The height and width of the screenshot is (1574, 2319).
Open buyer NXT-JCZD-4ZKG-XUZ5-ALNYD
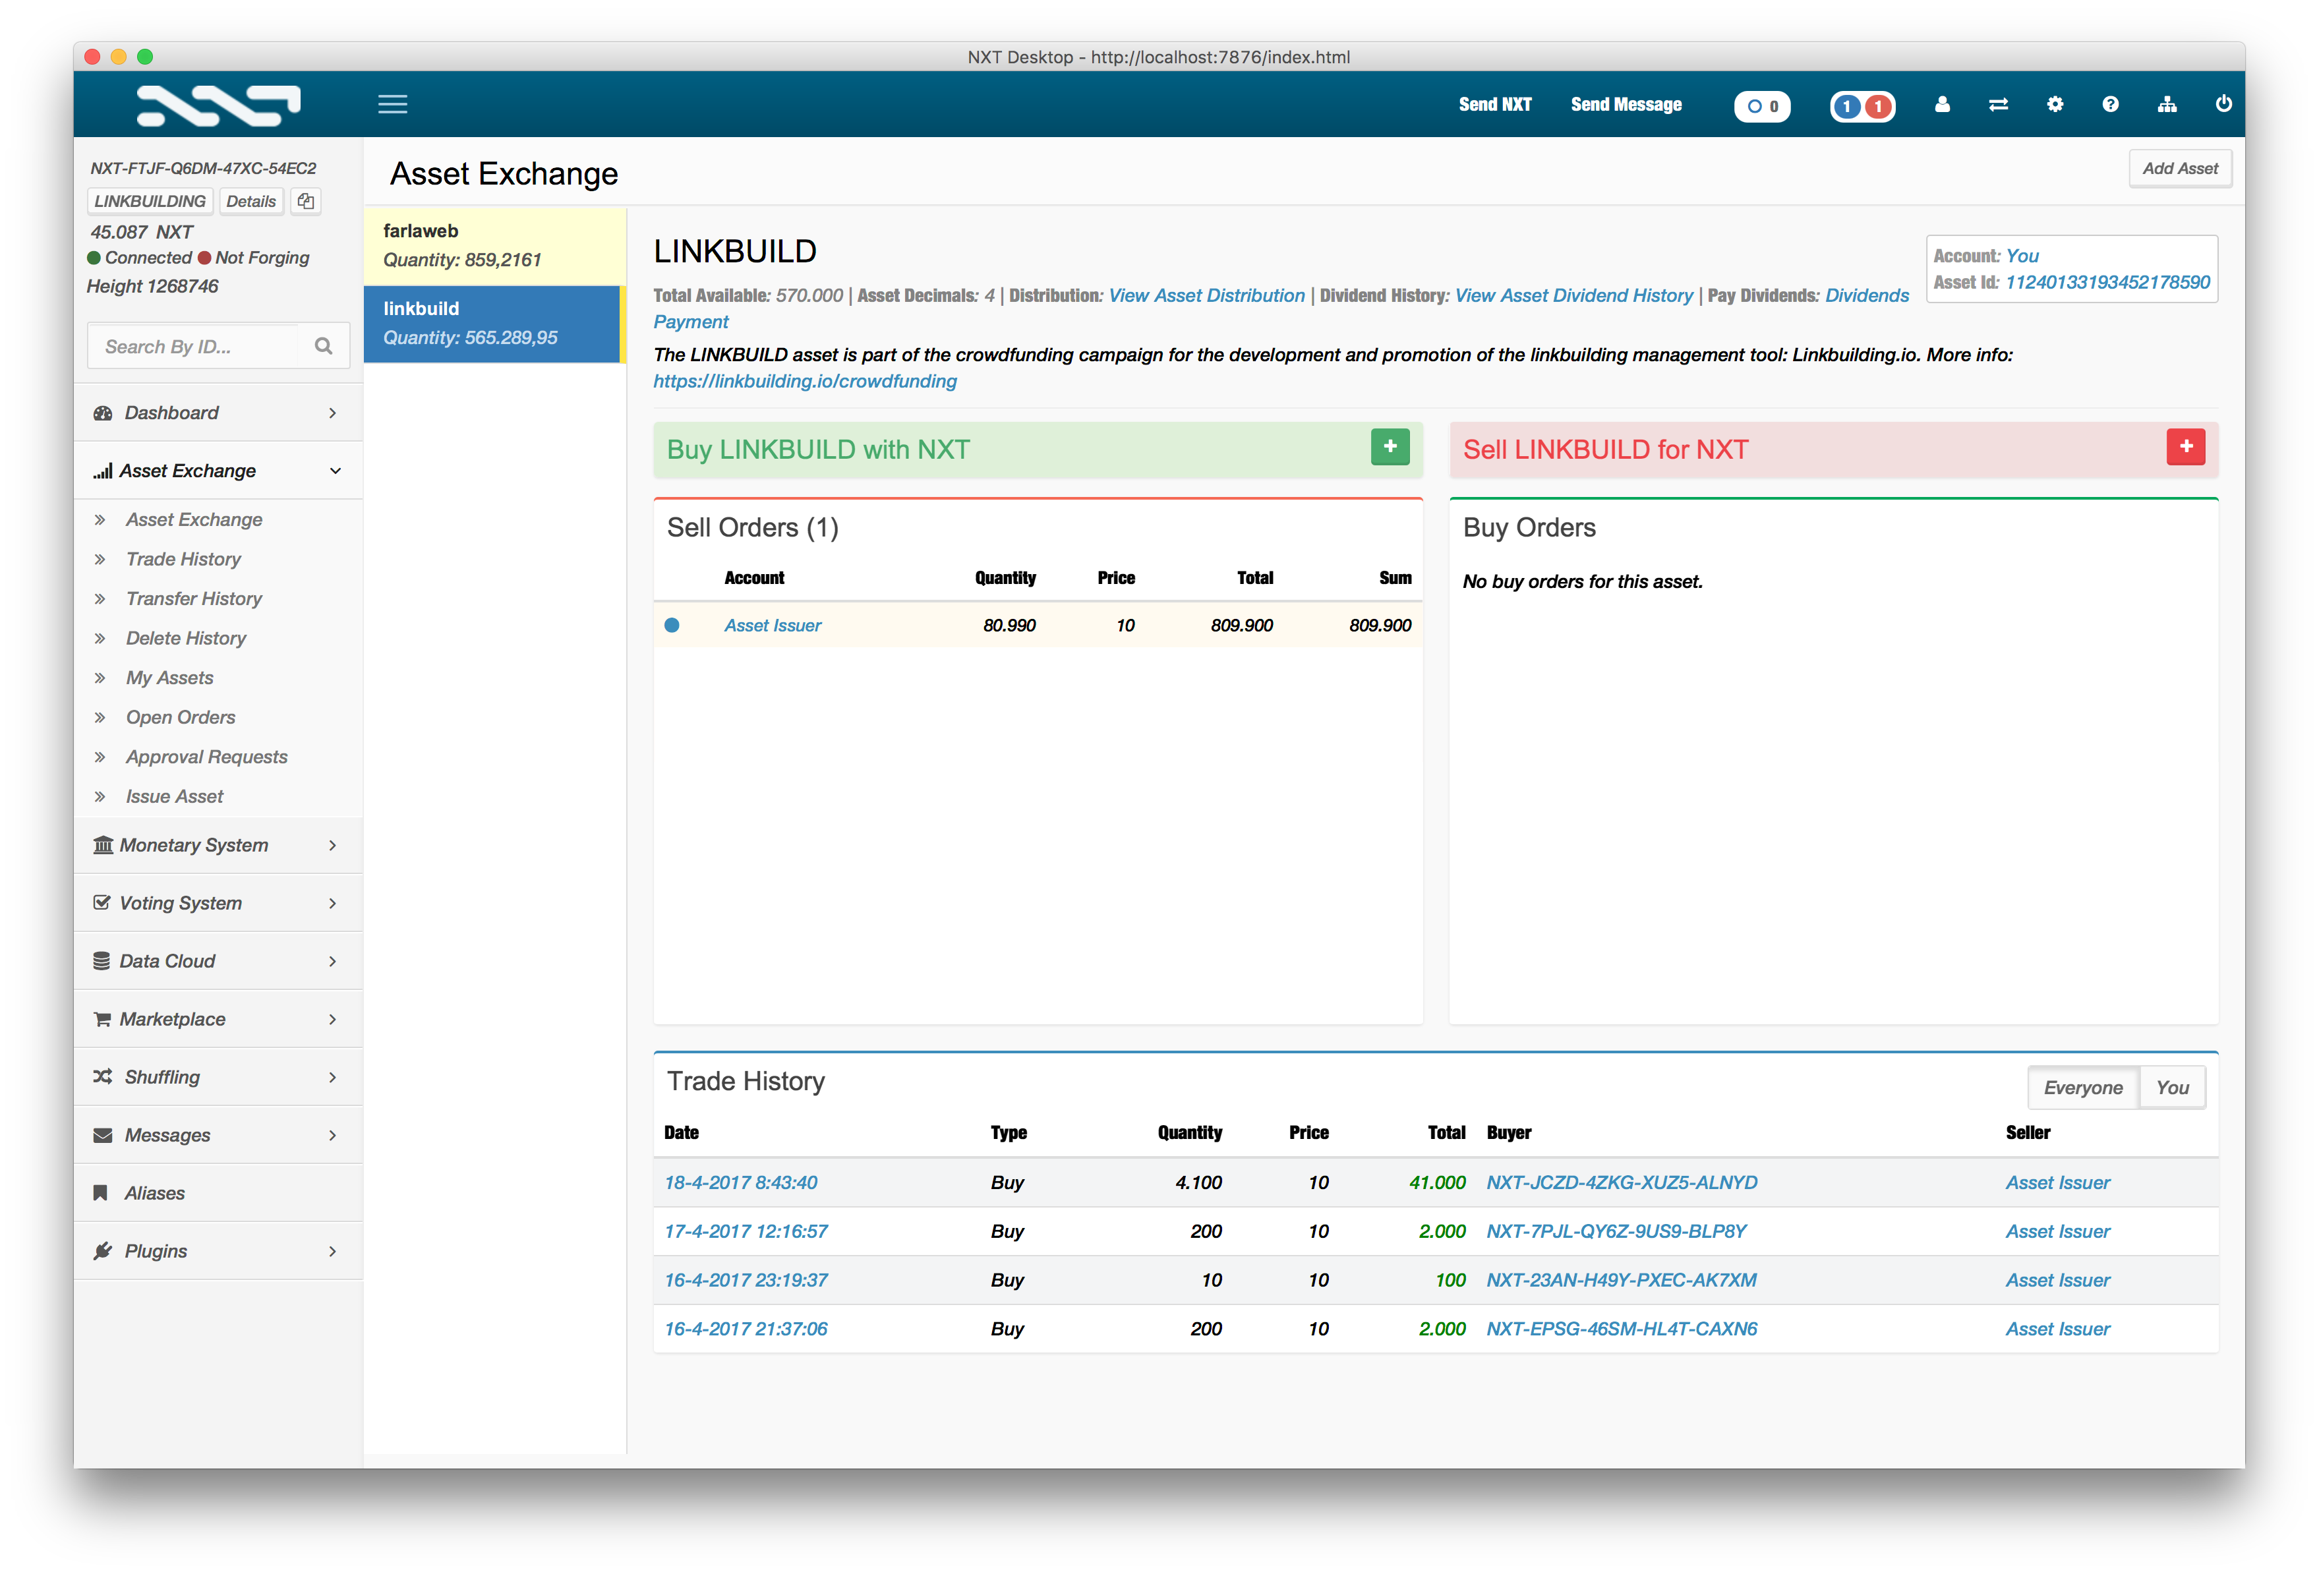(x=1622, y=1182)
